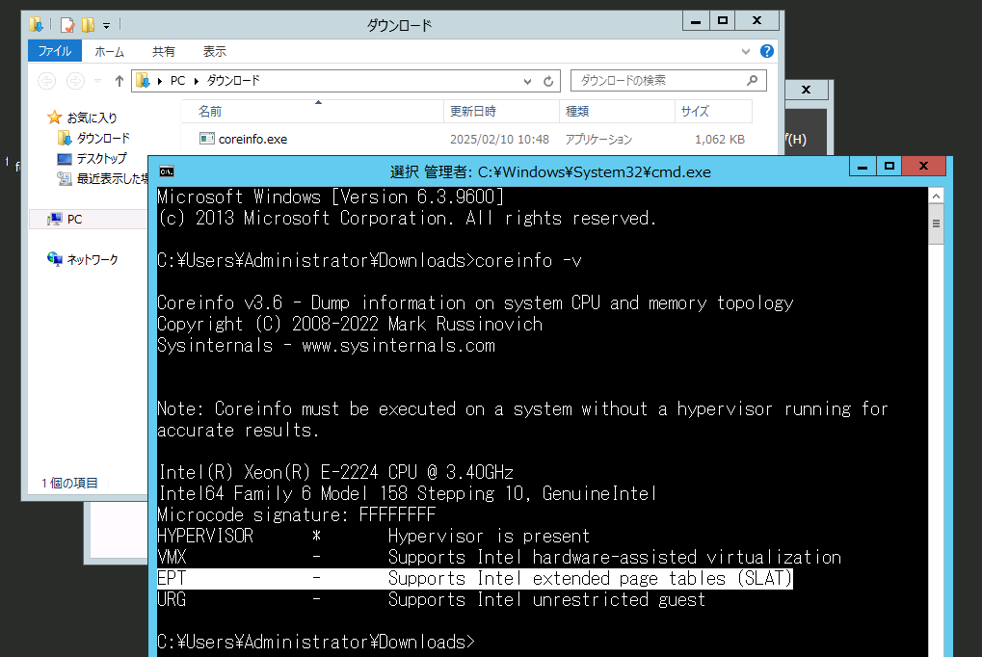Click the back navigation button

(47, 81)
